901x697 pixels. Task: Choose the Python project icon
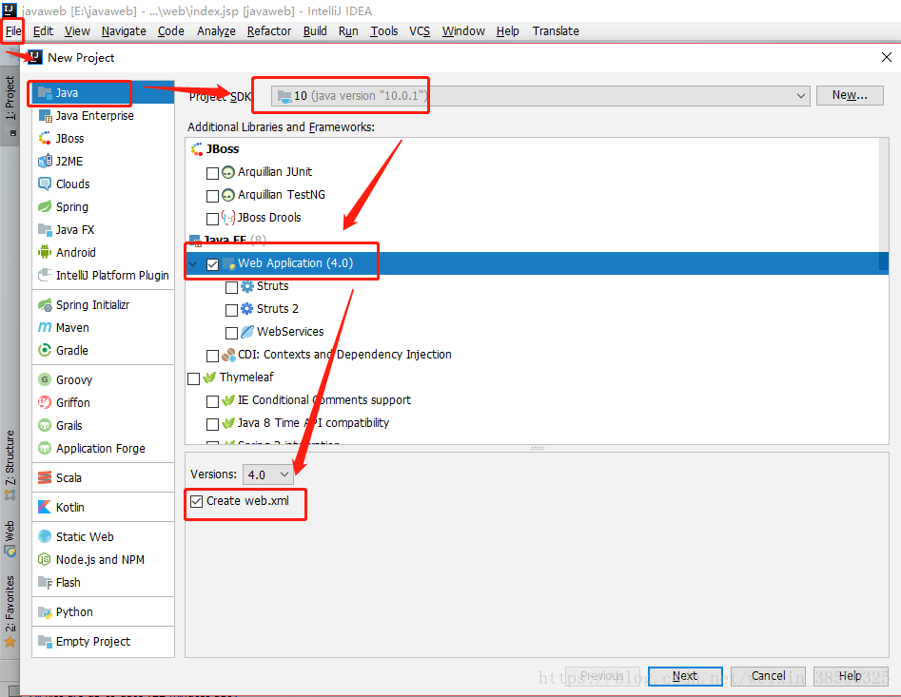click(45, 612)
